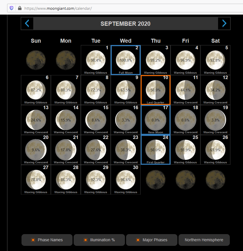Click the Sat weekday header
243x251 pixels.
click(x=215, y=41)
